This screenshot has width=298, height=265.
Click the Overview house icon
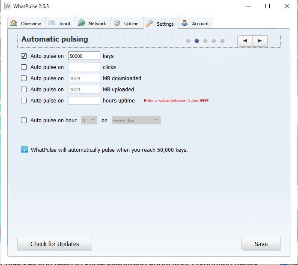coord(14,23)
